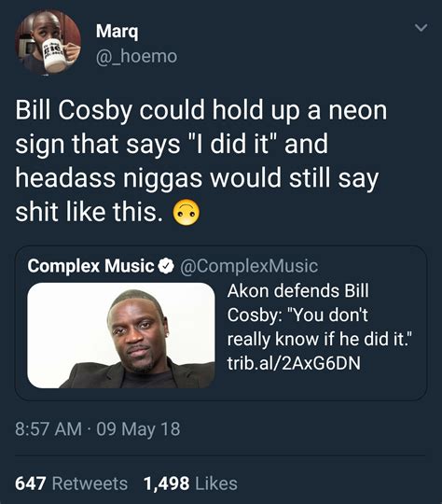Open the Akon photo thumbnail
This screenshot has height=504, width=442.
click(x=121, y=335)
